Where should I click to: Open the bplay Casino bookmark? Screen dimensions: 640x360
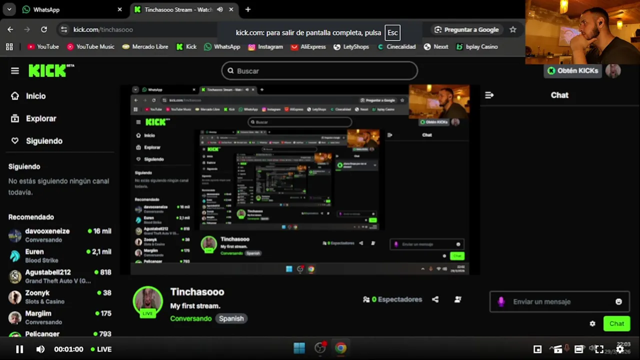click(x=476, y=46)
